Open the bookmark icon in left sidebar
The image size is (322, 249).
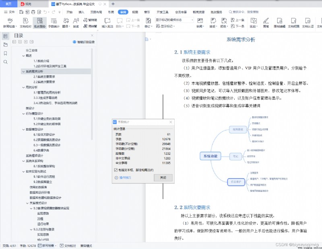6,54
